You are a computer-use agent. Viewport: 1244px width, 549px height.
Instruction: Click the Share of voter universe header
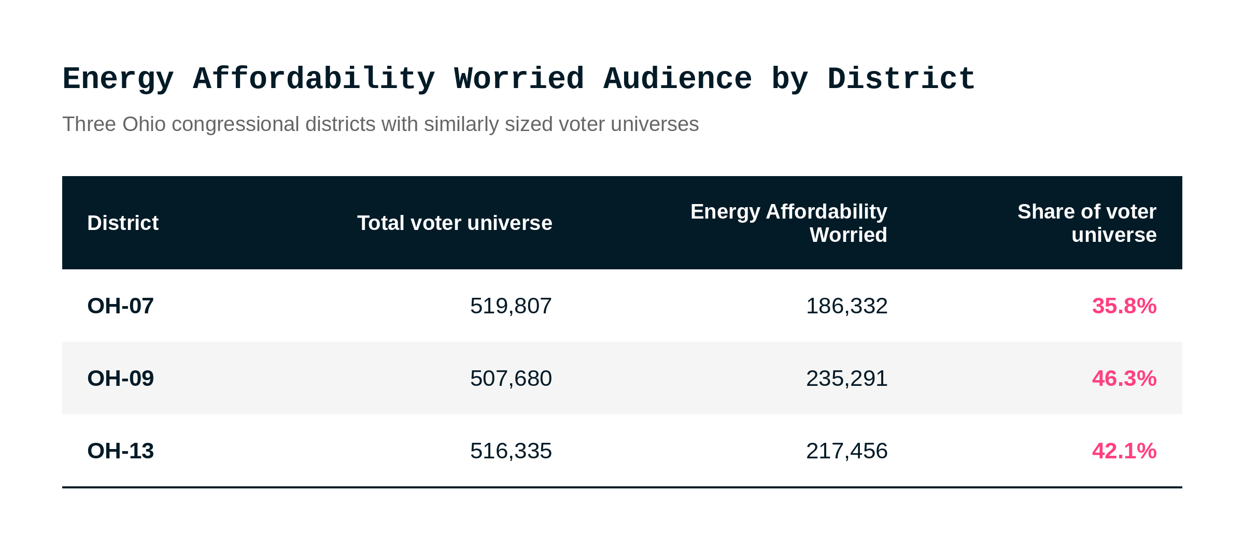[1086, 223]
